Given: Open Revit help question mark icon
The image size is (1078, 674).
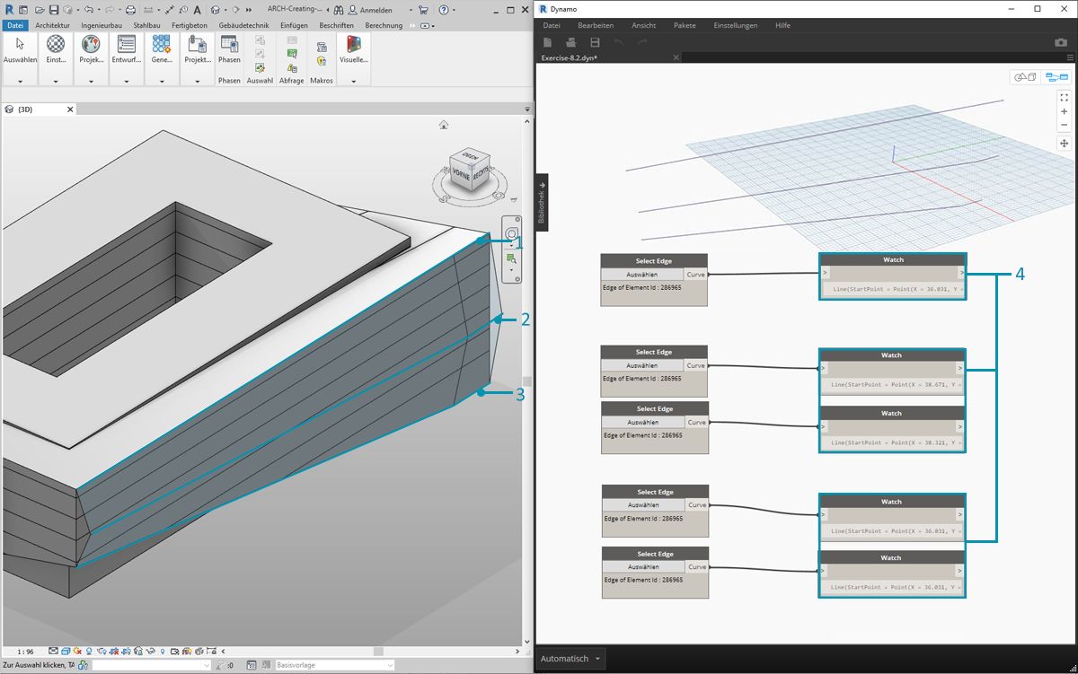Looking at the screenshot, I should click(445, 10).
